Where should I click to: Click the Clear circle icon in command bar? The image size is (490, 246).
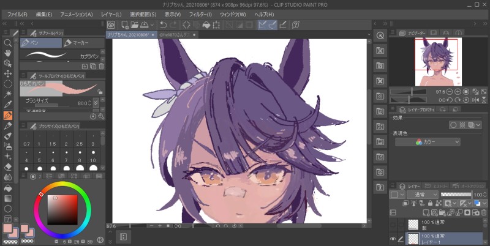point(187,25)
